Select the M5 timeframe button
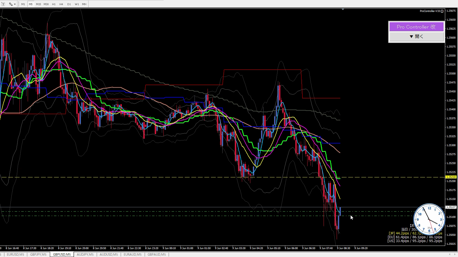Viewport: 458px width, 257px height. [31, 4]
